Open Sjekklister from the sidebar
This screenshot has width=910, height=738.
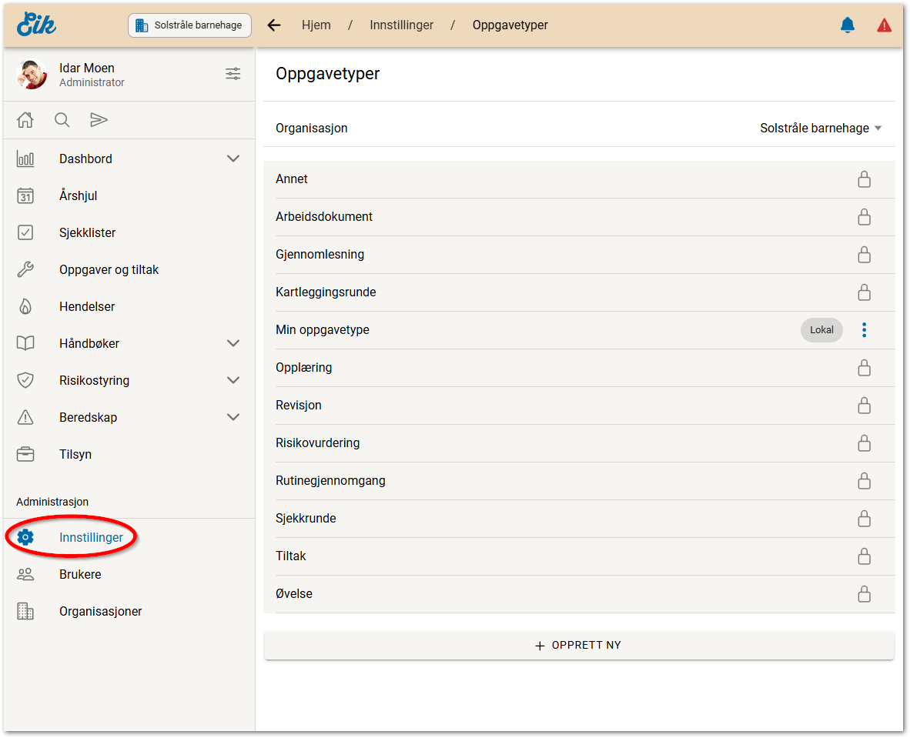point(87,232)
